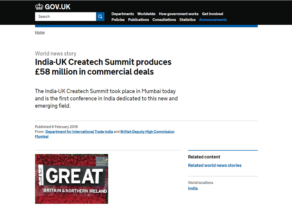Click the search magnifier icon button
292x212 pixels.
tap(100, 17)
